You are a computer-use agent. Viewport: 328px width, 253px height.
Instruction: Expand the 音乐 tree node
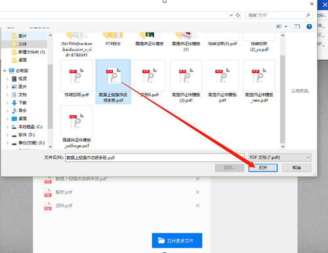(7, 110)
